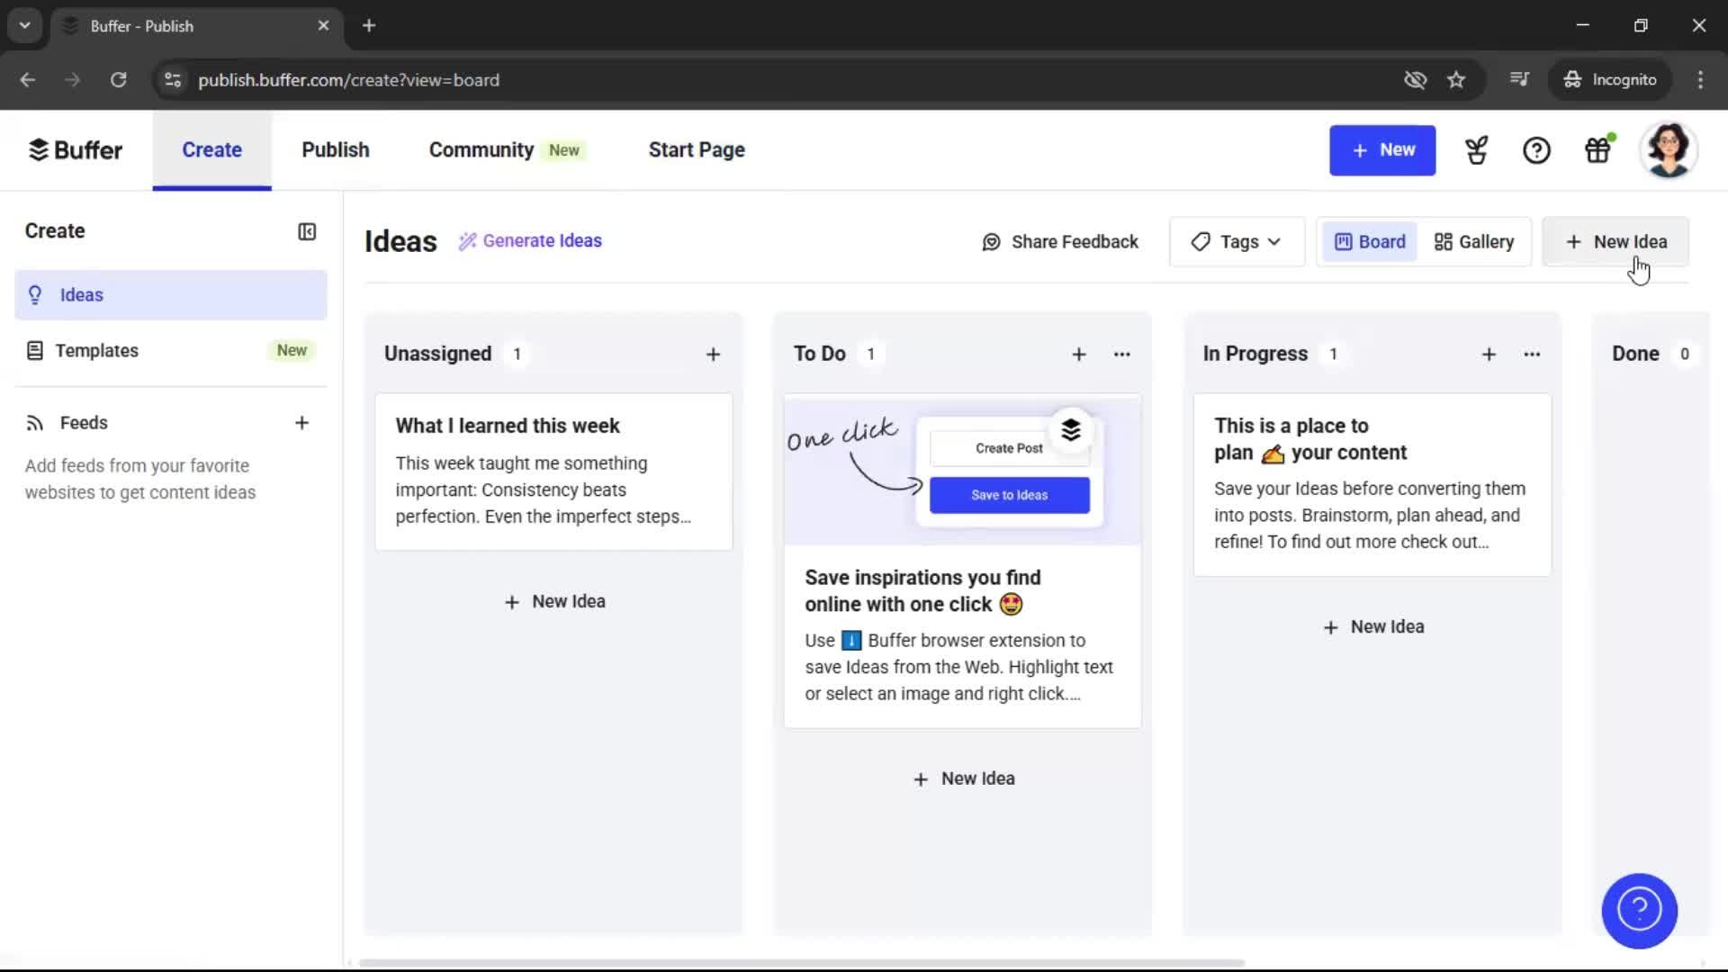Image resolution: width=1728 pixels, height=972 pixels.
Task: Select Templates in the Create sidebar
Action: (98, 350)
